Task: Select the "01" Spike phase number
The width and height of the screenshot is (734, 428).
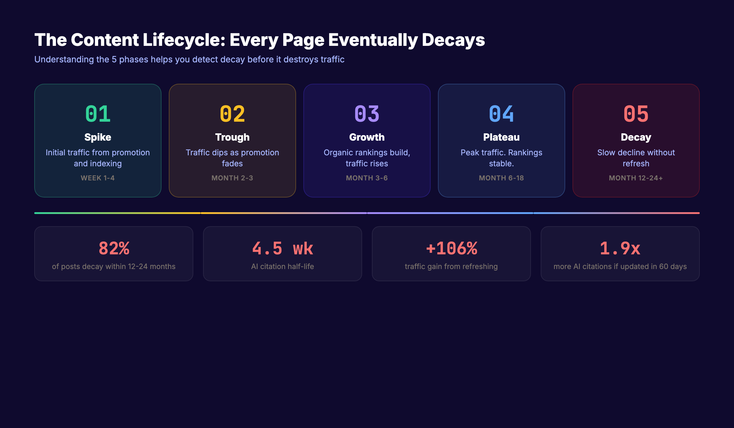Action: point(98,114)
